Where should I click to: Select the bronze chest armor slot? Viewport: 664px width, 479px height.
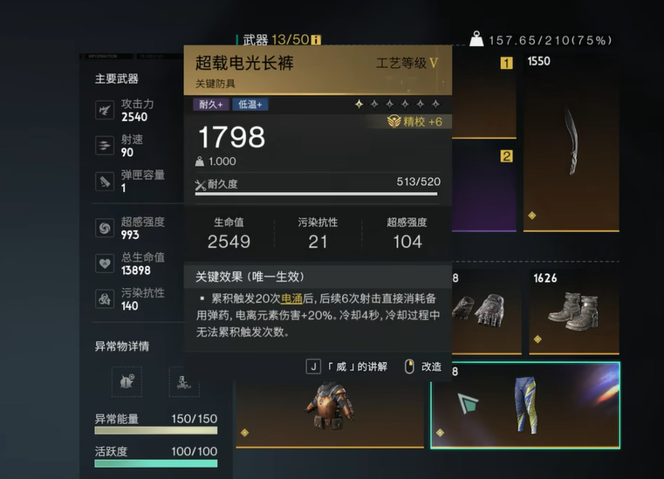point(330,413)
